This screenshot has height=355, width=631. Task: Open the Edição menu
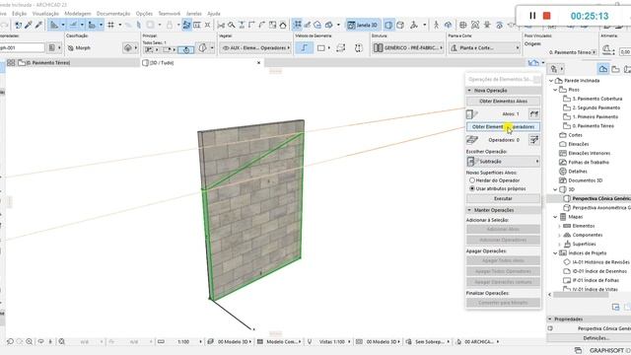[20, 14]
